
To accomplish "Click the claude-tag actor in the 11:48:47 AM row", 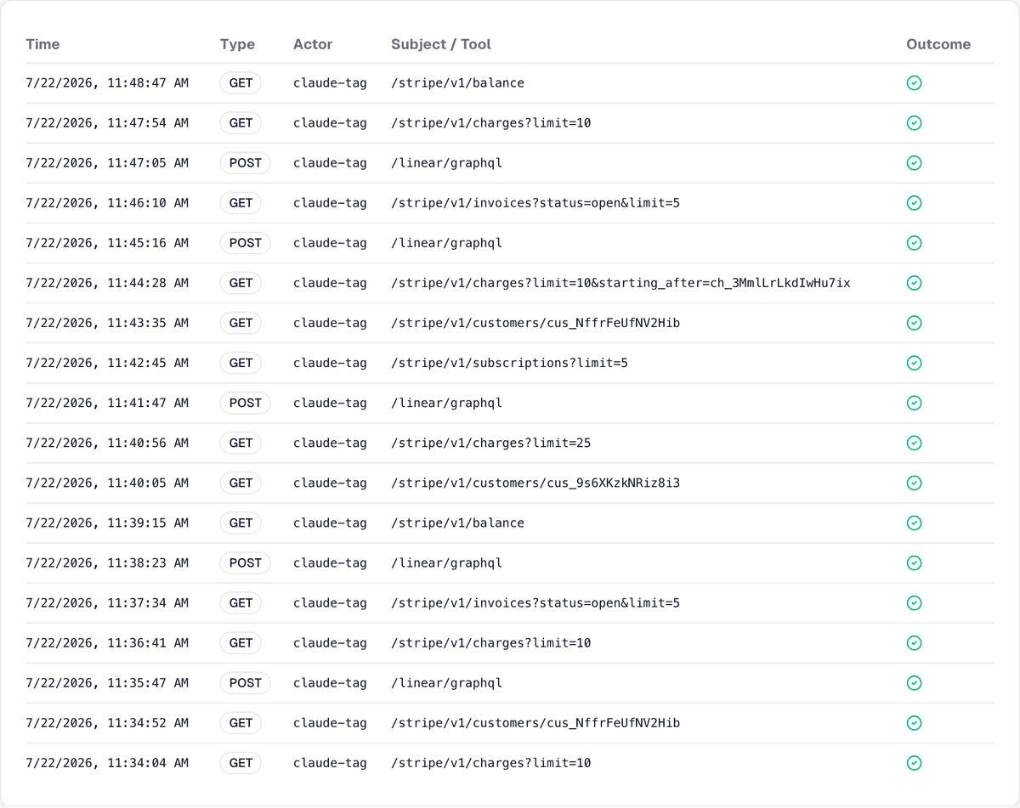I will 330,83.
